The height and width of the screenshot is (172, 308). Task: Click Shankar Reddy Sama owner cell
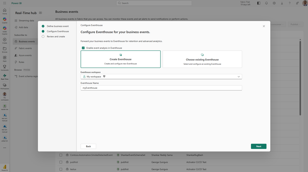pyautogui.click(x=162, y=155)
